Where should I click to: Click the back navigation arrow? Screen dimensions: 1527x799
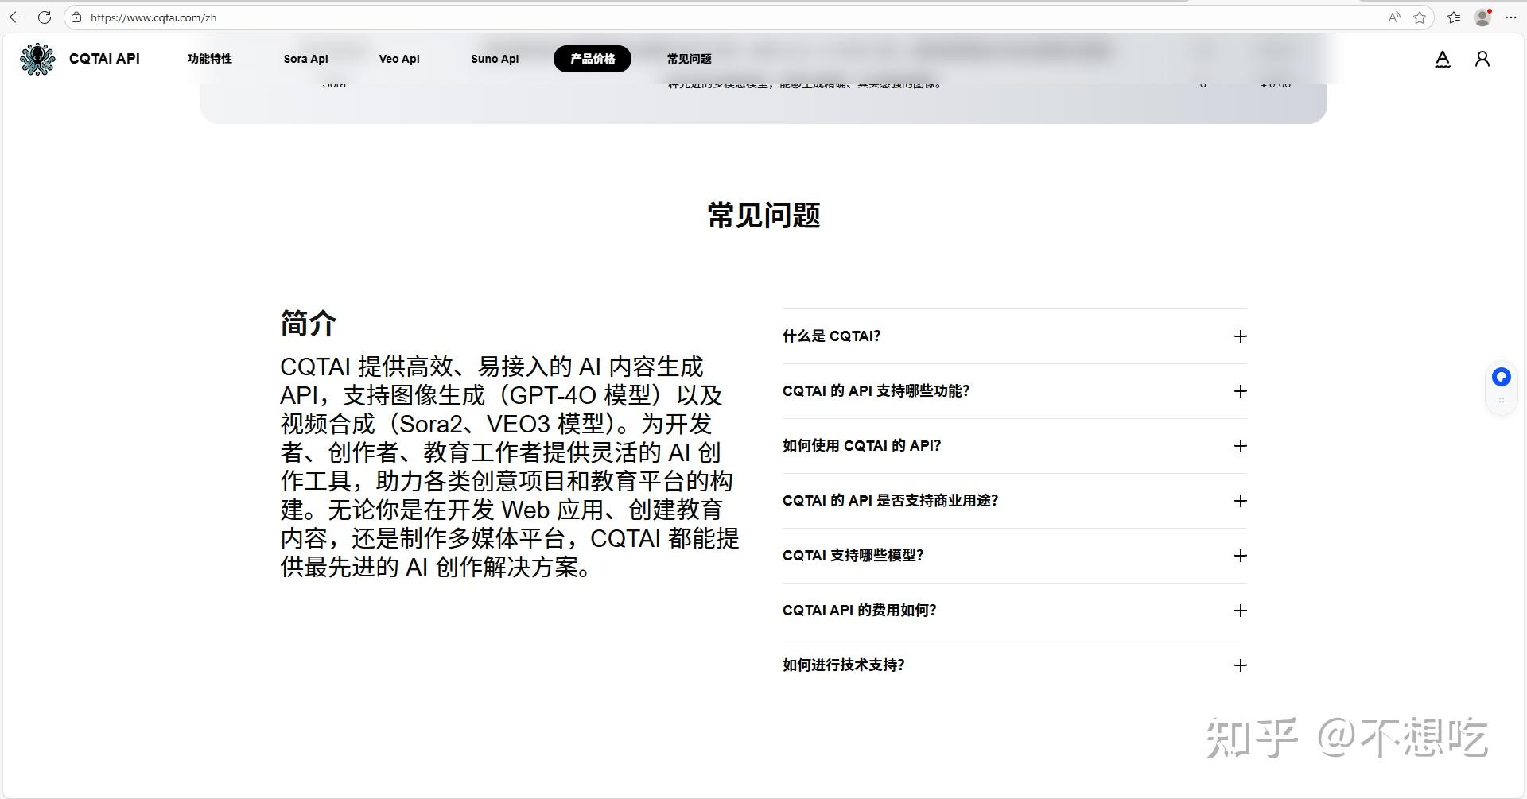coord(15,17)
